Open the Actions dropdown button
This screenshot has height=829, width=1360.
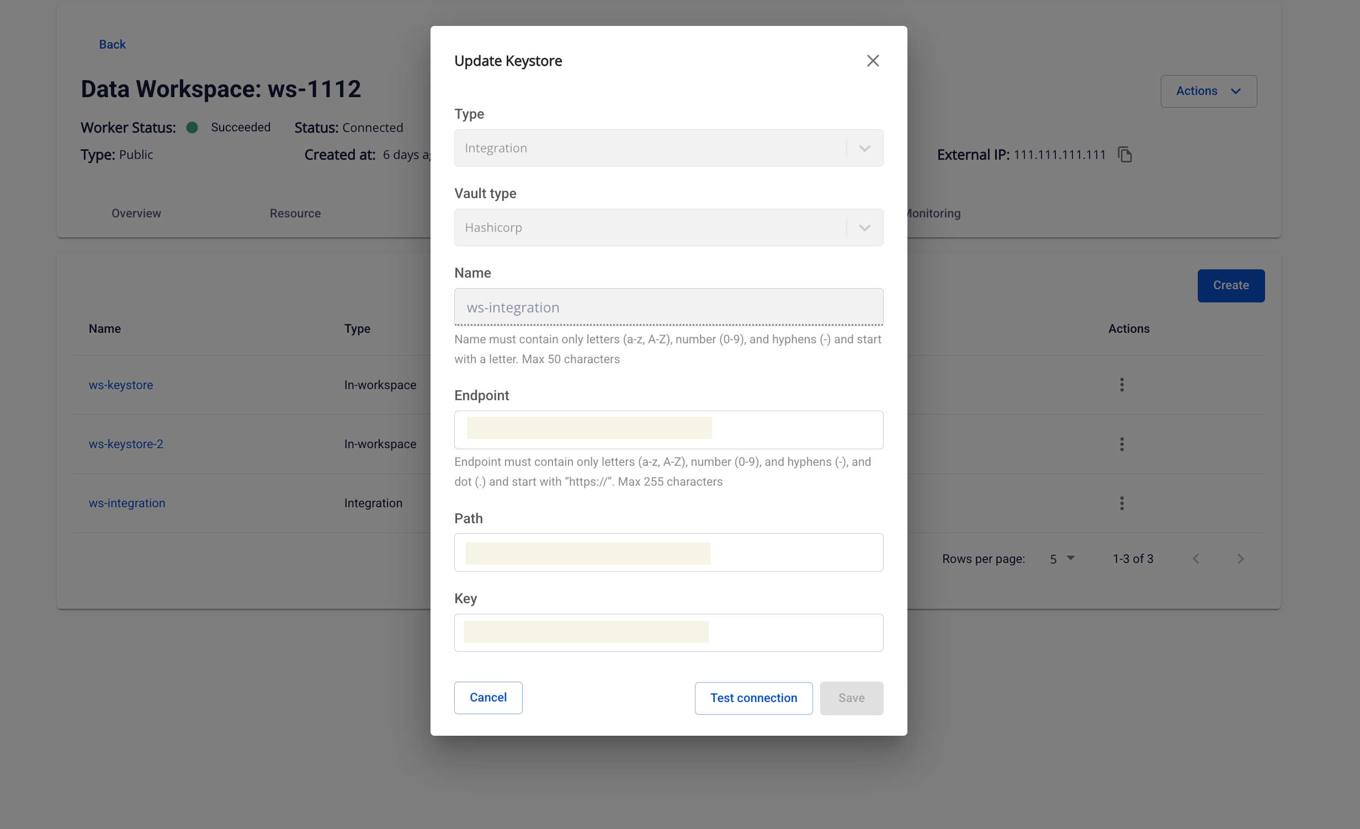pyautogui.click(x=1208, y=91)
